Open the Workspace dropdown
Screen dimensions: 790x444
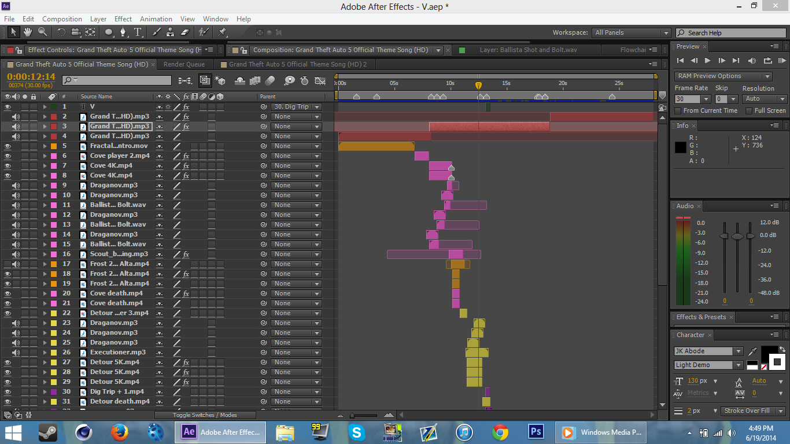[x=631, y=33]
